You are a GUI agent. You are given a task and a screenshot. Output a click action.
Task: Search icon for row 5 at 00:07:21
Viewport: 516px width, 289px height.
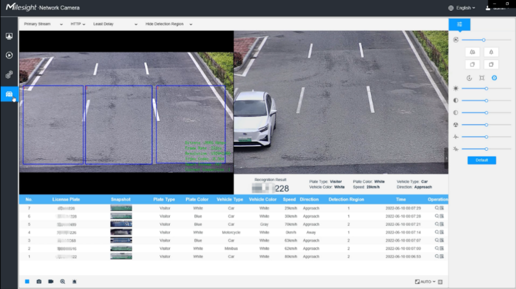point(437,224)
